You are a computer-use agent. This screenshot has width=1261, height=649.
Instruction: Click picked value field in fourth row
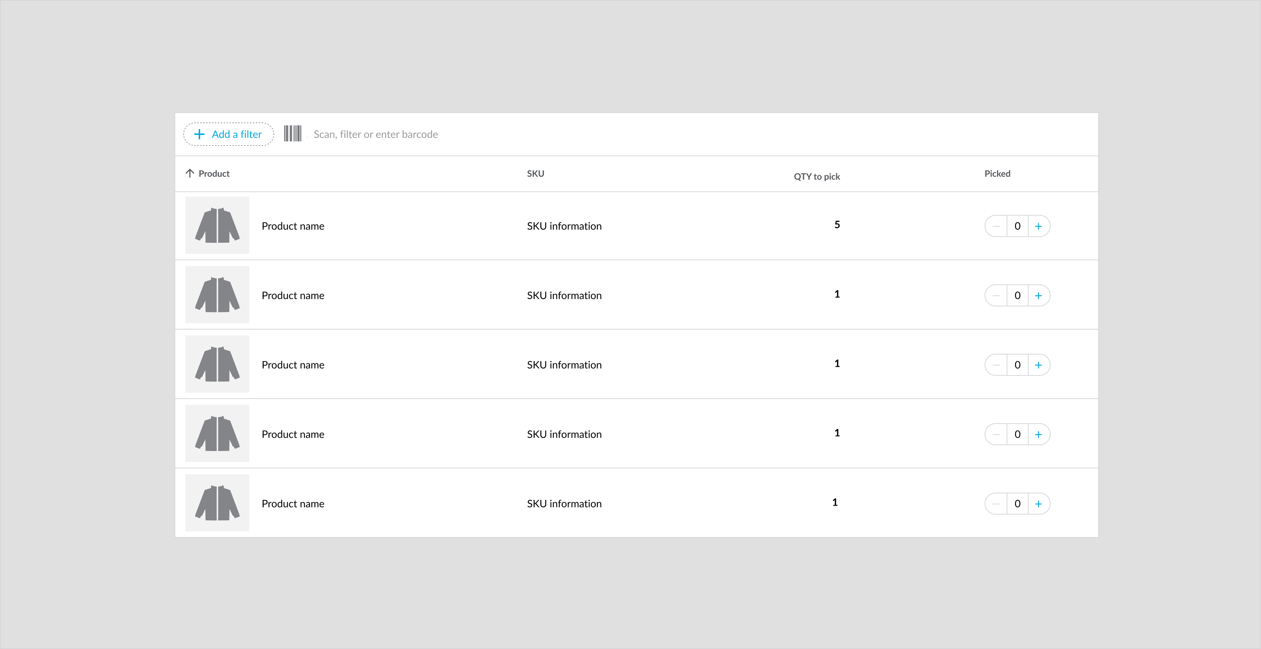coord(1017,434)
